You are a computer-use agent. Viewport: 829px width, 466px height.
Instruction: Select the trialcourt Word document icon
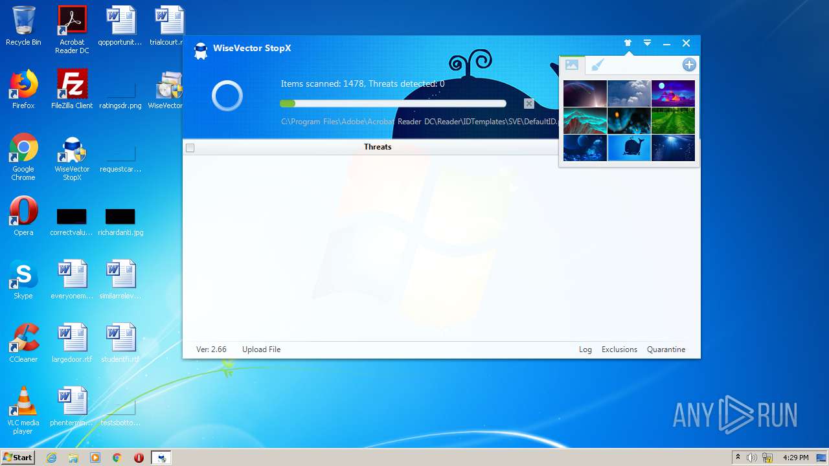(170, 26)
